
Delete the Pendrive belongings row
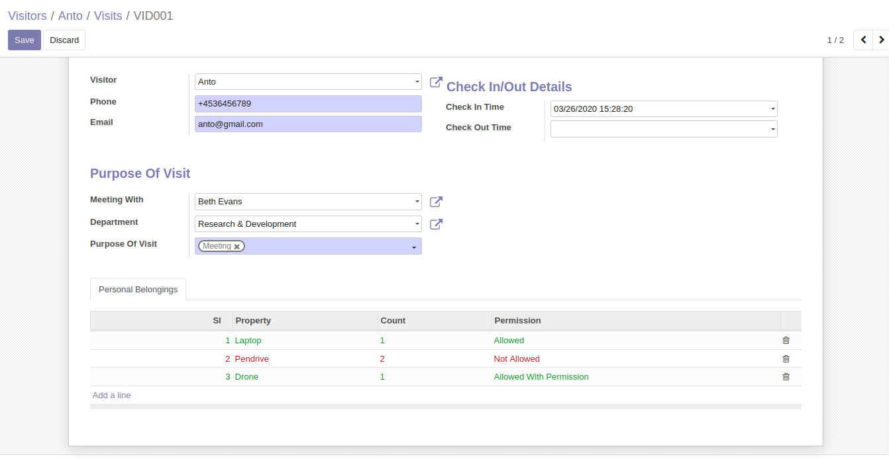tap(786, 359)
